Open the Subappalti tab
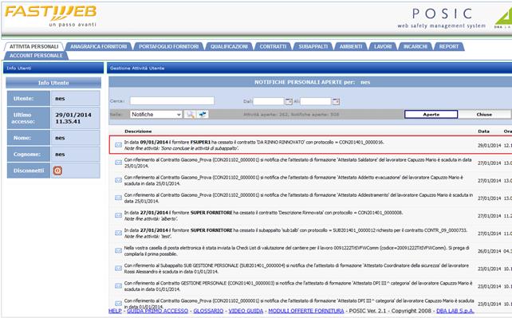 click(x=313, y=47)
